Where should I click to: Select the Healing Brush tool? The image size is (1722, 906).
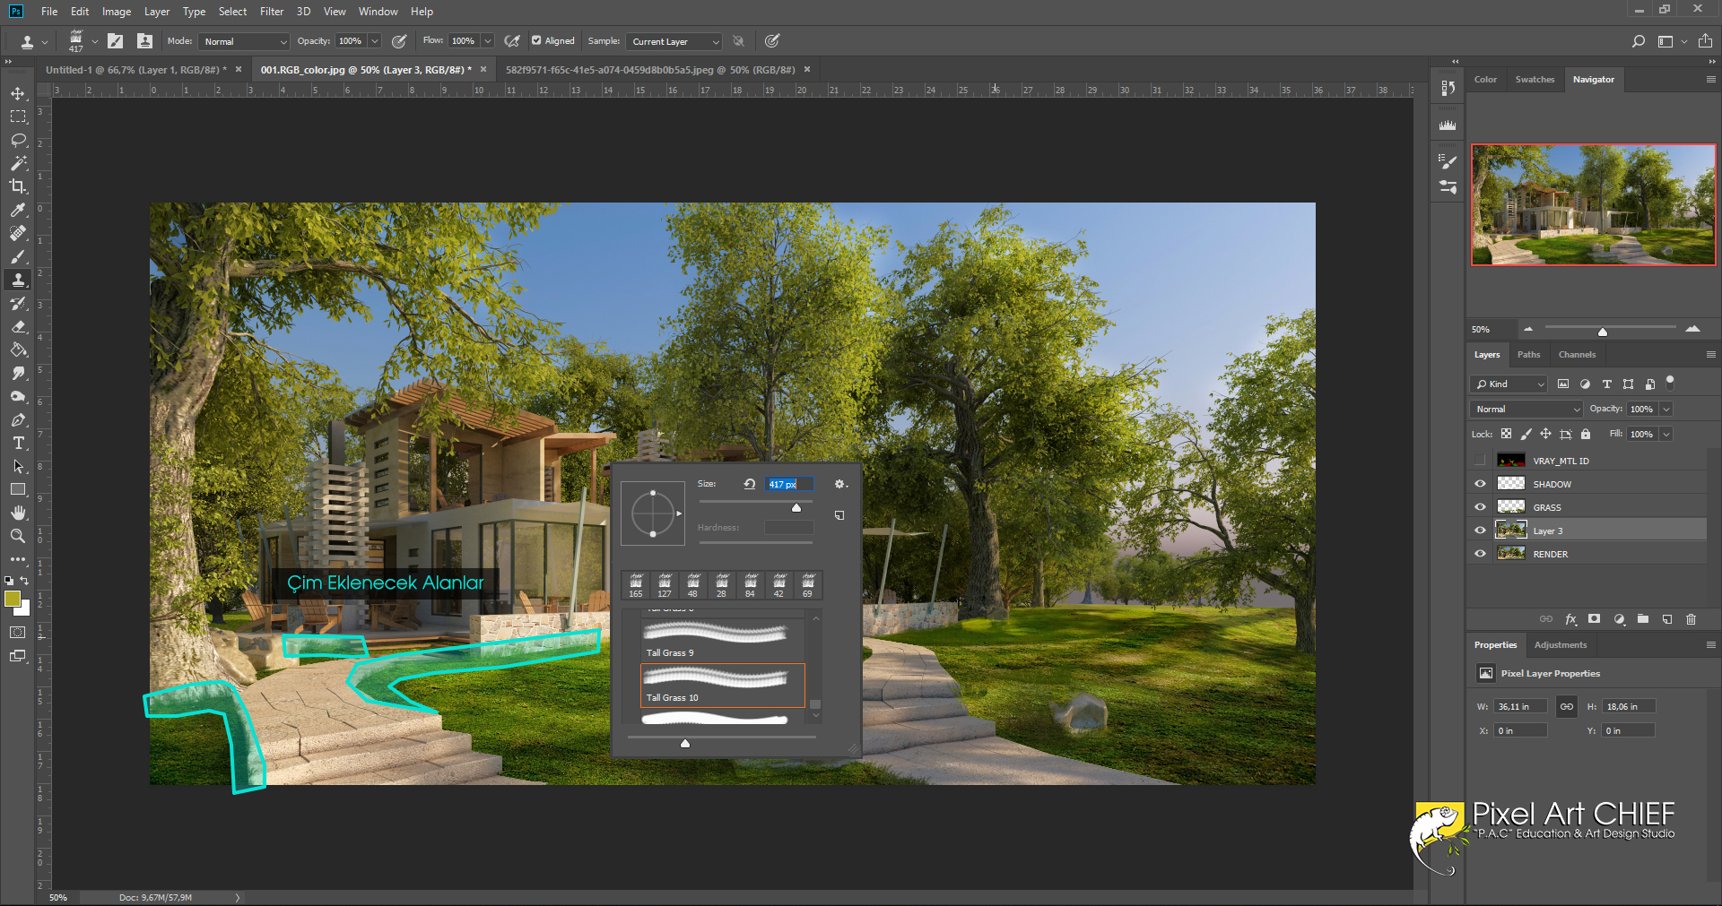pyautogui.click(x=18, y=233)
